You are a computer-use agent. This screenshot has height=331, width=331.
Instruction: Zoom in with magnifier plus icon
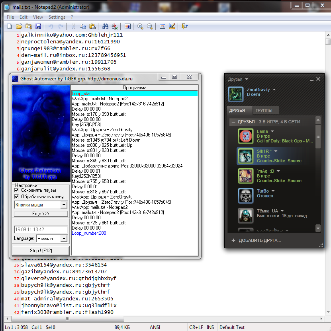point(140,26)
